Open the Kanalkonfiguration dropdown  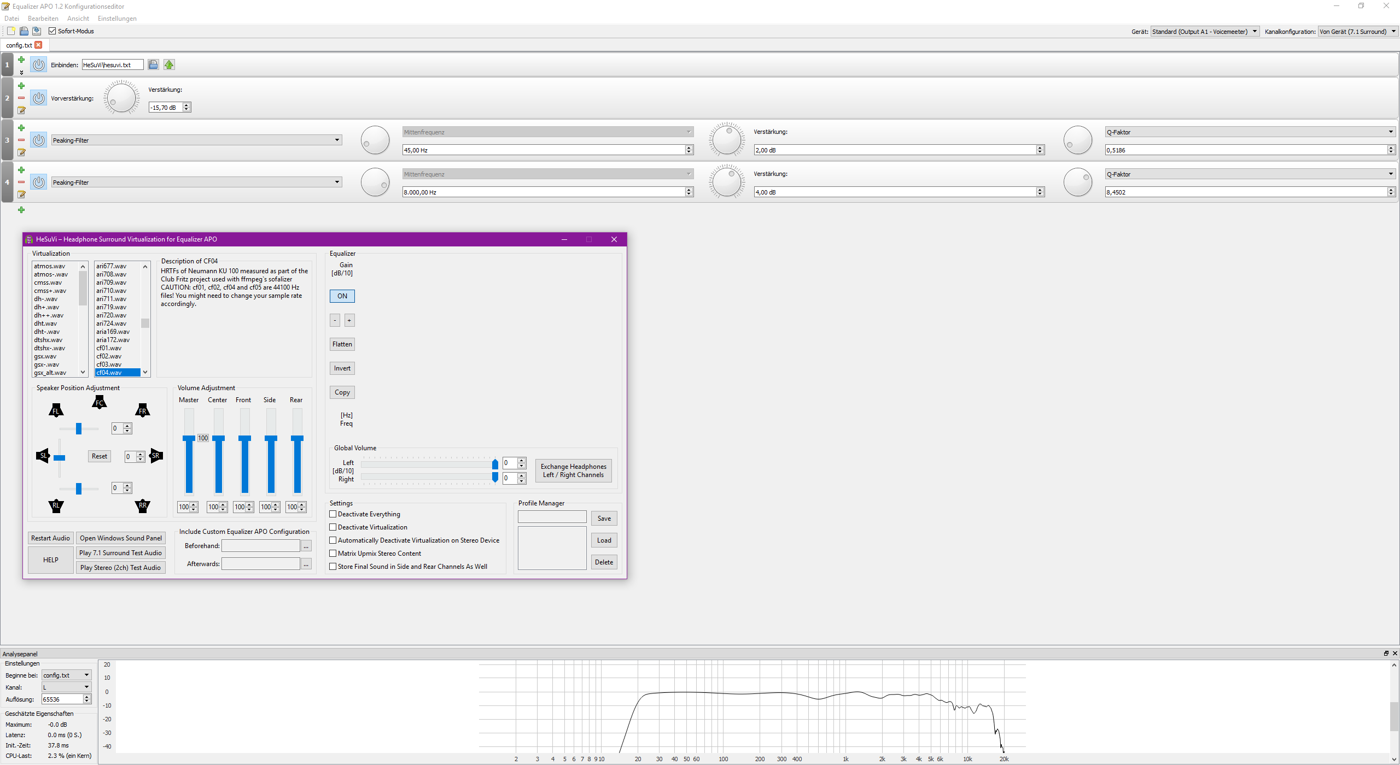pyautogui.click(x=1357, y=32)
